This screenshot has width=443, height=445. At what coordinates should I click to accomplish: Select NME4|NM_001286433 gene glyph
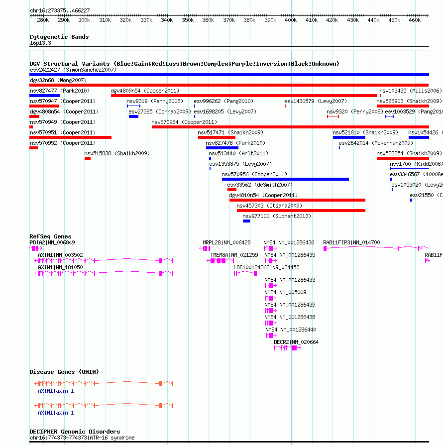[270, 286]
